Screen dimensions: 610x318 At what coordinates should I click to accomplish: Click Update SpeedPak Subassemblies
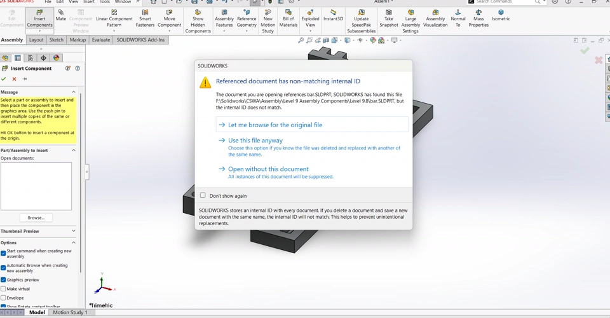point(361,22)
